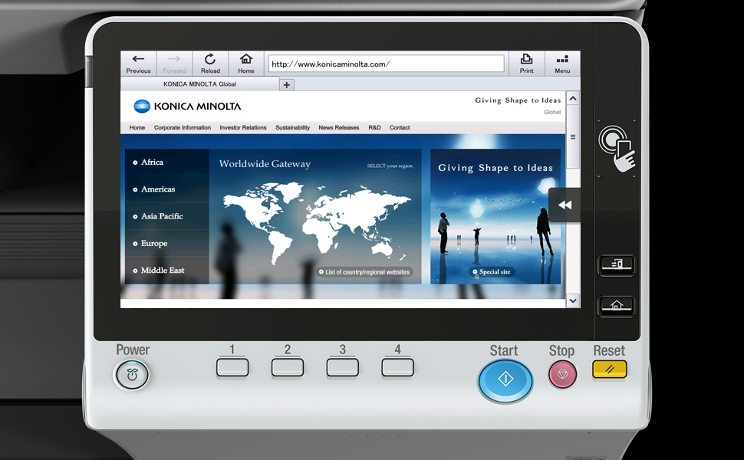The width and height of the screenshot is (744, 460).
Task: Print the displayed web page
Action: pyautogui.click(x=526, y=64)
